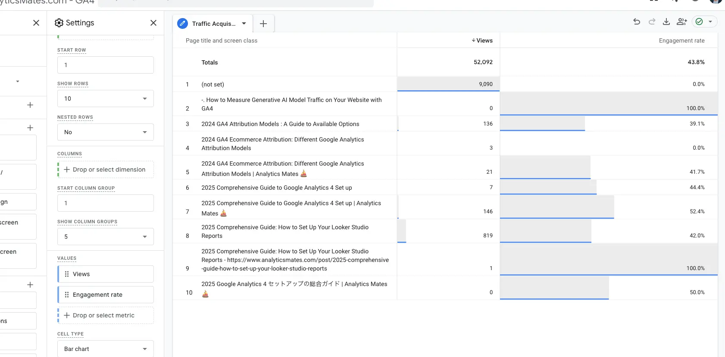
Task: Click the 44.4% engagement rate cell
Action: click(609, 188)
